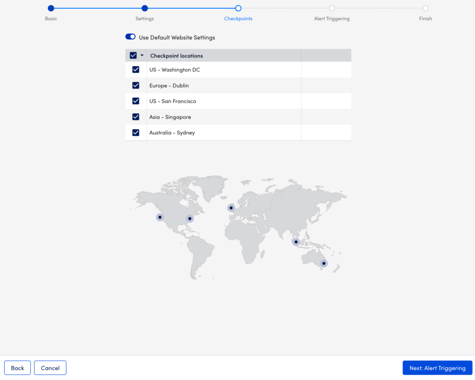Uncheck the Europe - Dublin checkpoint

135,85
